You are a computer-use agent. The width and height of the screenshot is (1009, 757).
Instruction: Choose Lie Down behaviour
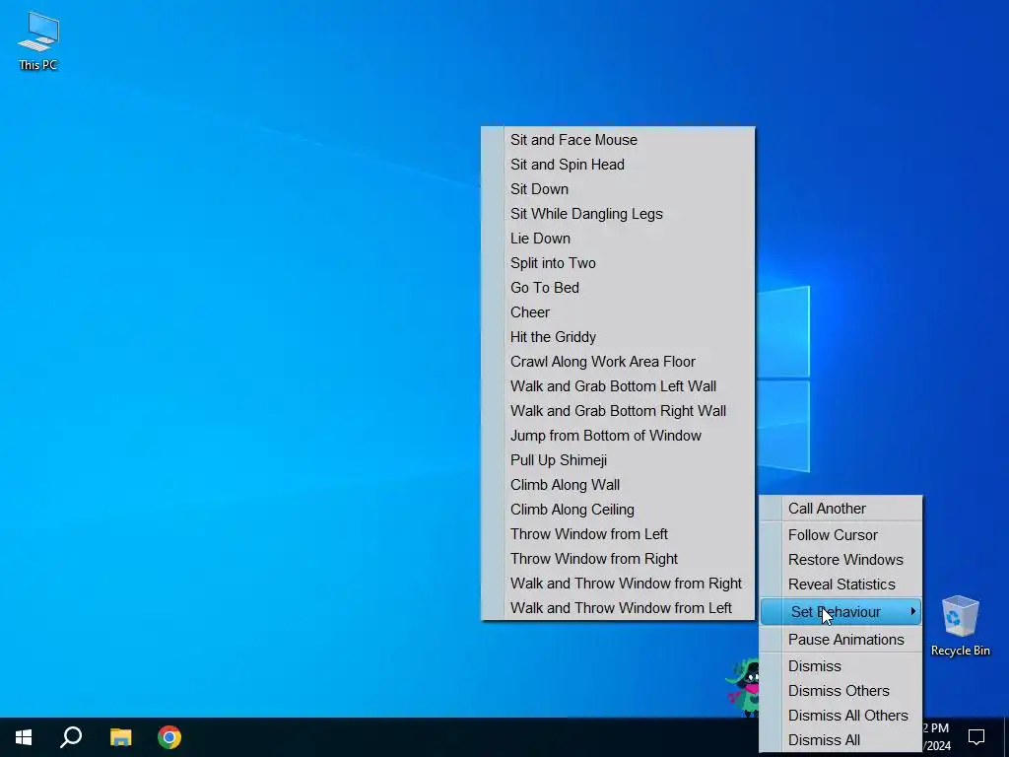(618, 239)
